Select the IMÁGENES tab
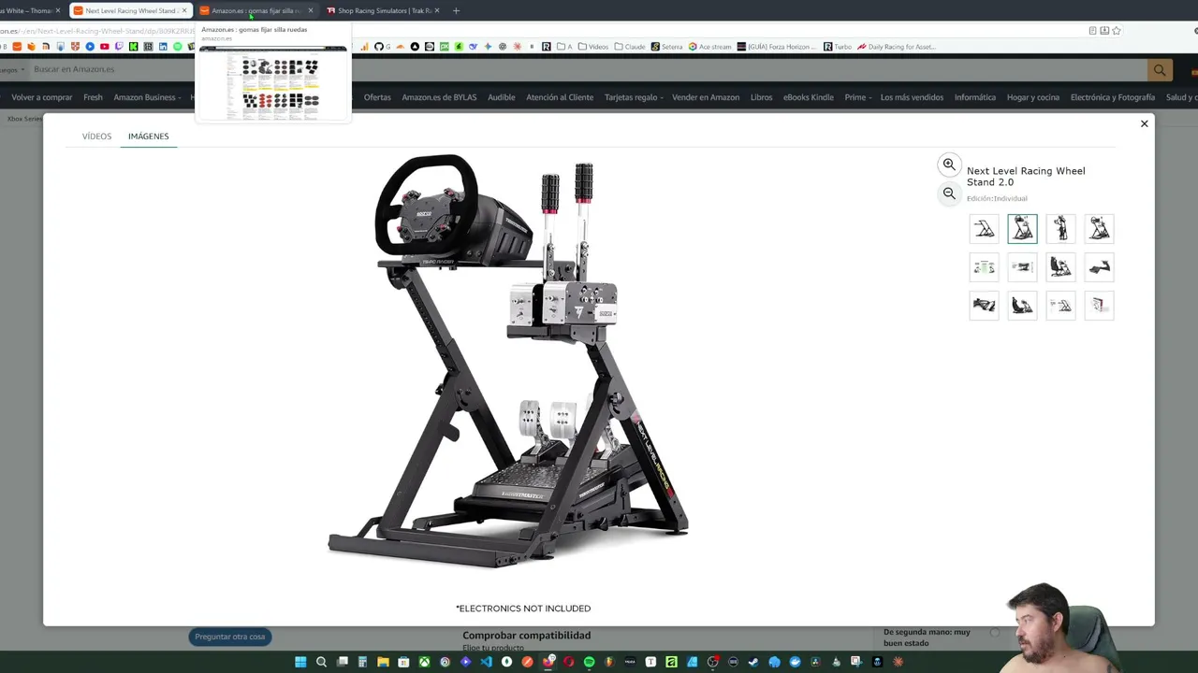 point(148,136)
